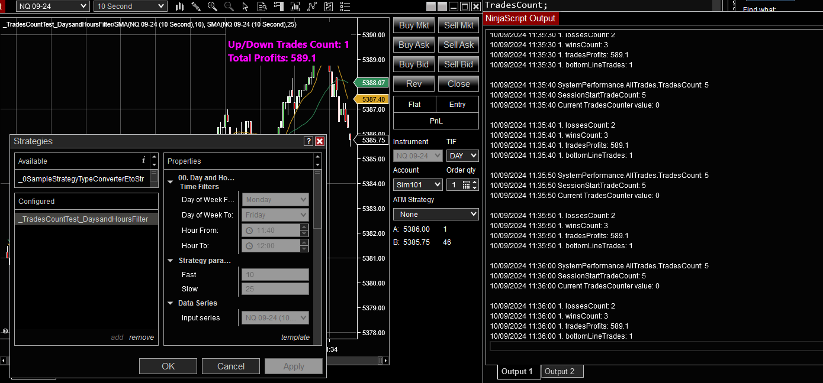This screenshot has height=383, width=823.
Task: Open the 10 Second interval dropdown
Action: [130, 7]
